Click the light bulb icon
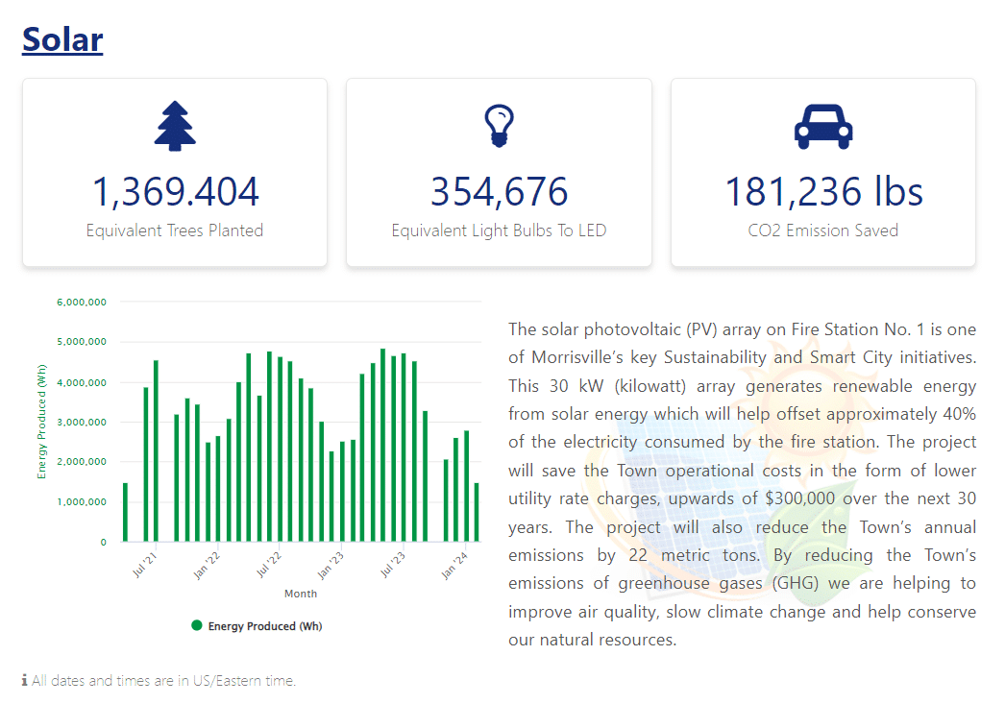This screenshot has width=1005, height=704. click(x=499, y=126)
